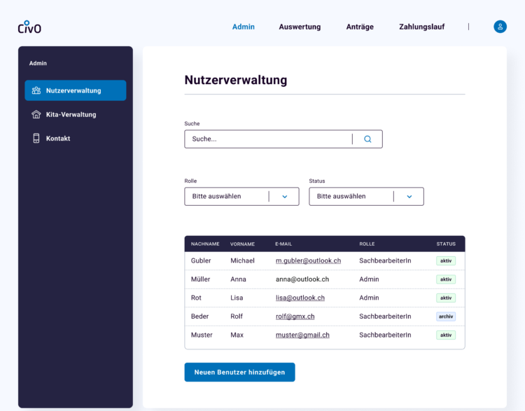
Task: Click the CiVO logo
Action: (x=29, y=27)
